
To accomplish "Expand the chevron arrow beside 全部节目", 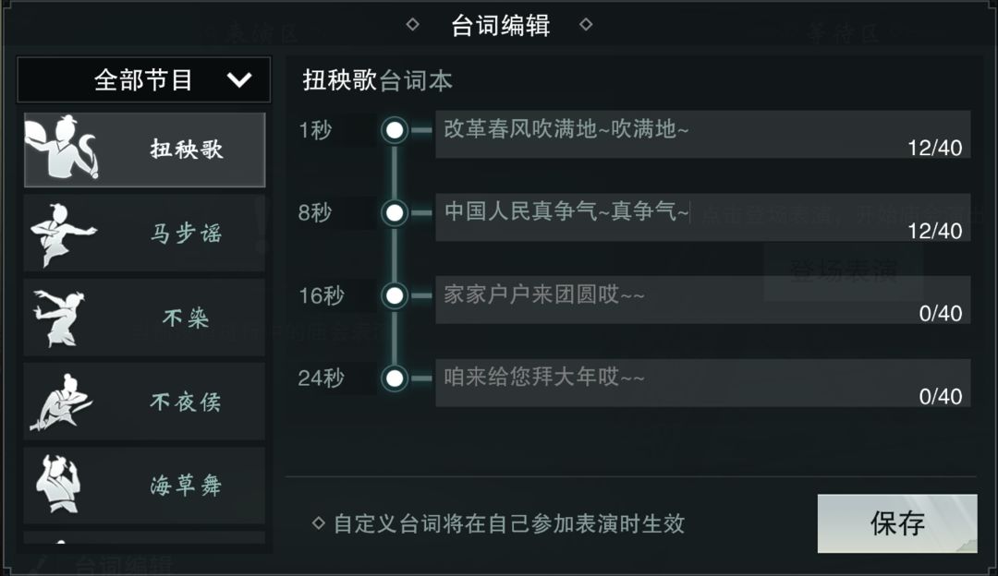I will coord(239,80).
